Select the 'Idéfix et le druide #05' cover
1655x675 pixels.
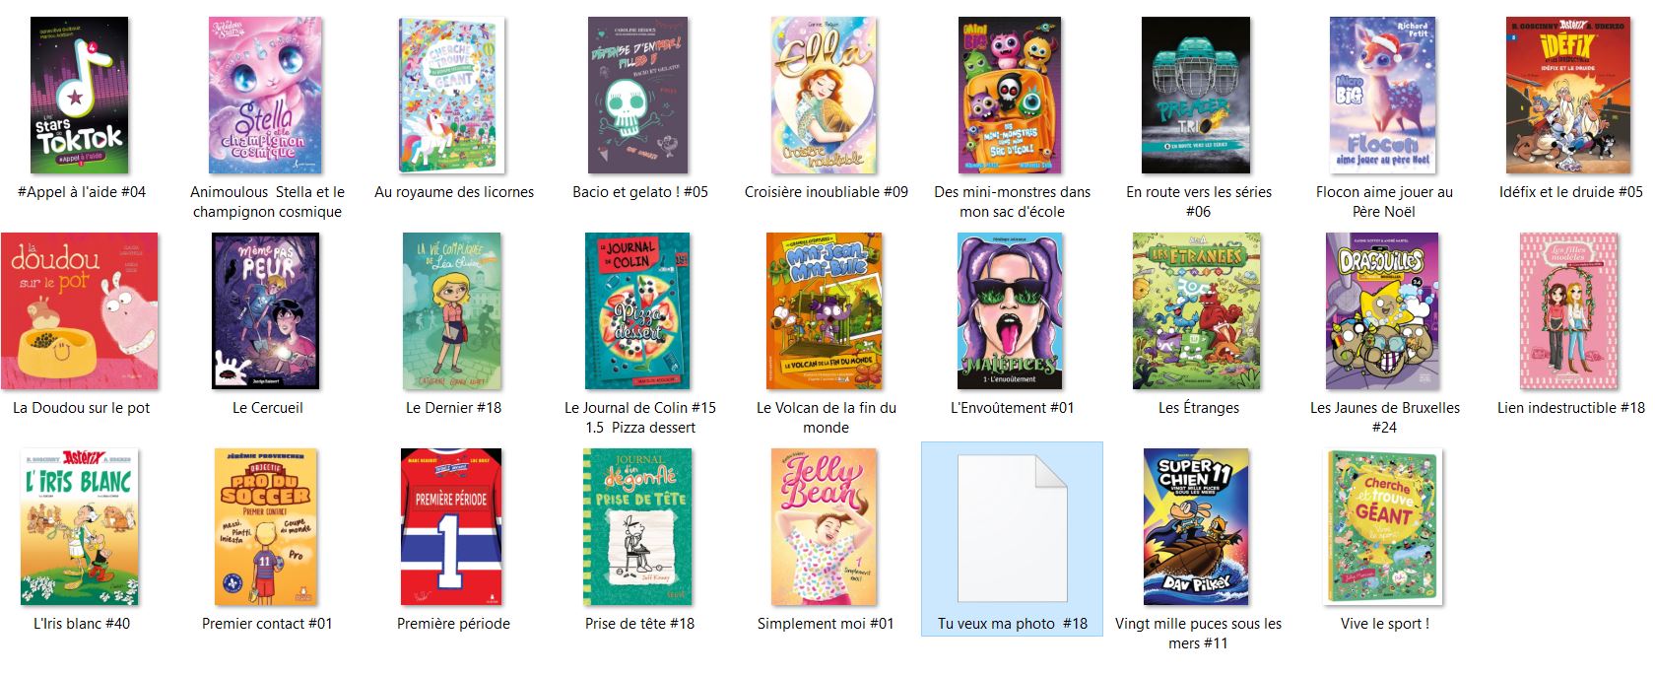[1568, 95]
